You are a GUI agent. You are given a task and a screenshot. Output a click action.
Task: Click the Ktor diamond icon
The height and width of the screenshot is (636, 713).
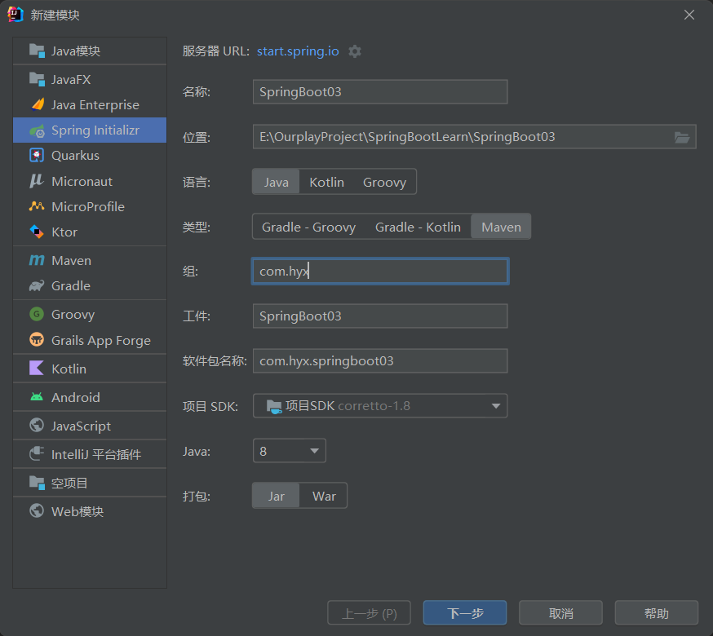pyautogui.click(x=37, y=232)
